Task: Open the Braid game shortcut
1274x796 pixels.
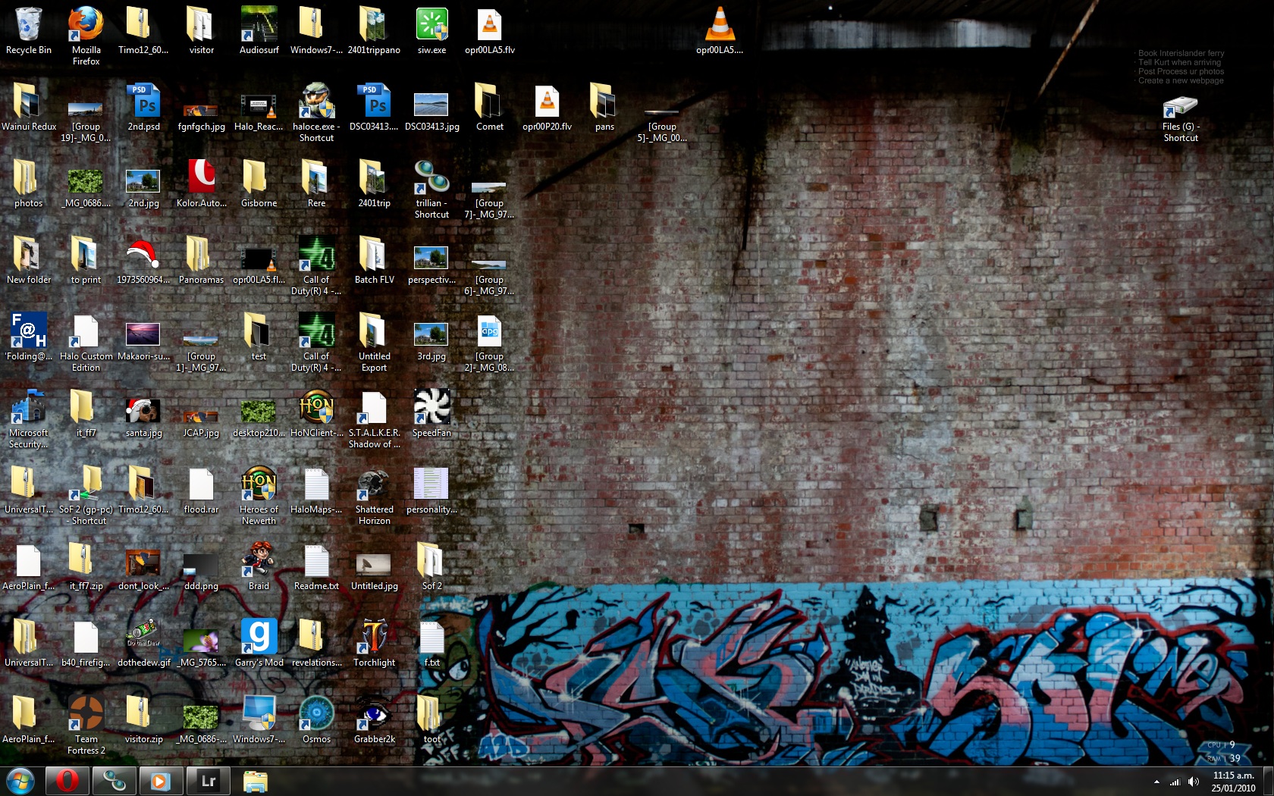Action: (x=259, y=561)
